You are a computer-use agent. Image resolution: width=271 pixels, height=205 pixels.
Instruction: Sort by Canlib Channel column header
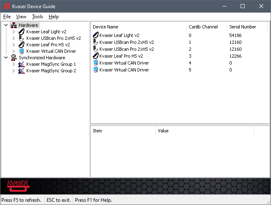tap(207, 27)
